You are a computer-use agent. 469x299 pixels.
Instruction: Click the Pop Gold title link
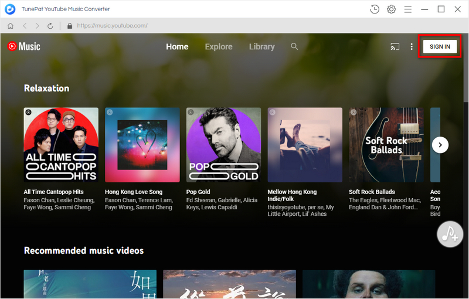[198, 192]
